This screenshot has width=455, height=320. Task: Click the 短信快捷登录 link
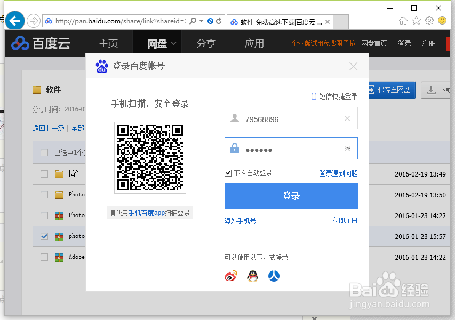(x=334, y=97)
